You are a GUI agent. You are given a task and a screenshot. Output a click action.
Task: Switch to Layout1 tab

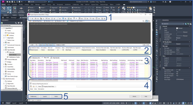click(14, 103)
